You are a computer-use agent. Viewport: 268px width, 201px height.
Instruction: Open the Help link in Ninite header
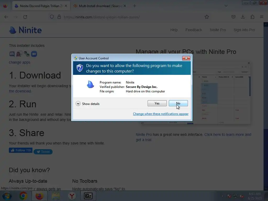coord(174,30)
